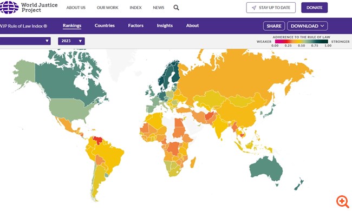Click the rule of law color gradient legend

[302, 42]
